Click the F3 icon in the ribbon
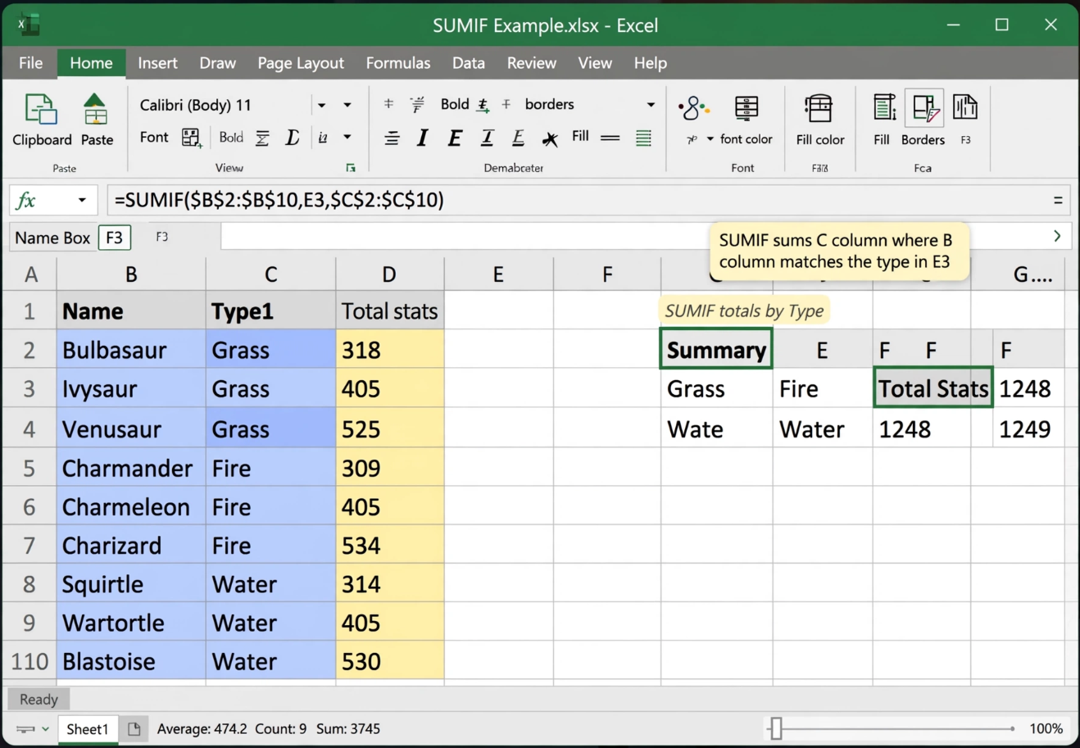The width and height of the screenshot is (1080, 748). 964,107
